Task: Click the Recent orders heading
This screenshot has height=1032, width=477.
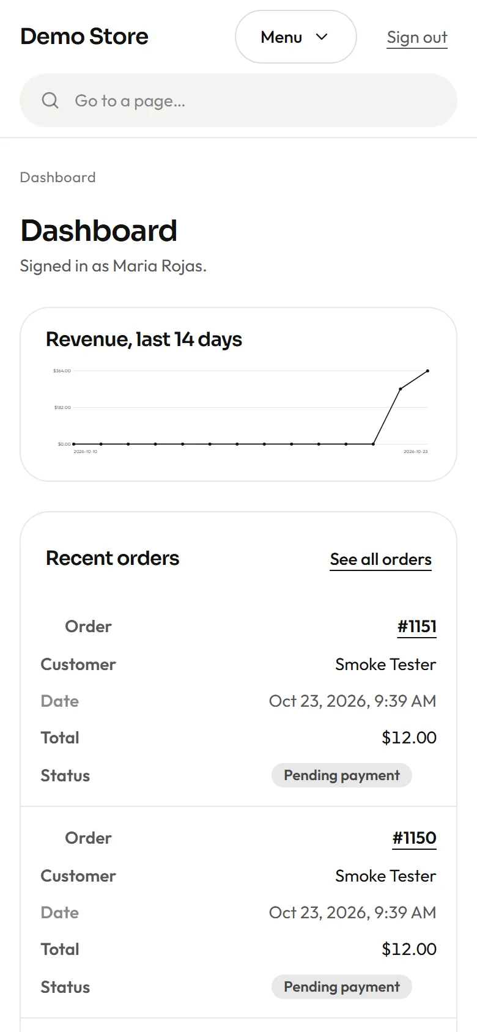Action: [113, 558]
